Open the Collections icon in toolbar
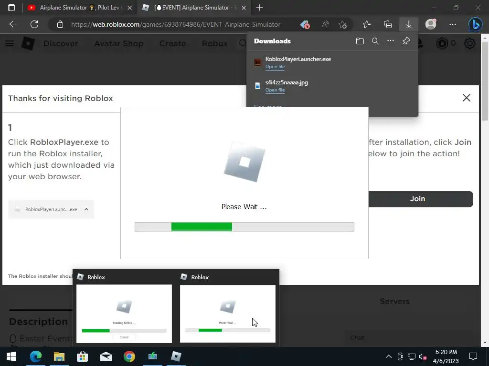 [x=388, y=24]
